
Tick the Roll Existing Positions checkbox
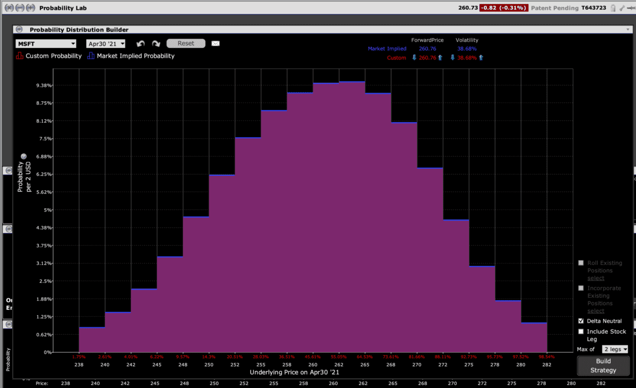(581, 263)
